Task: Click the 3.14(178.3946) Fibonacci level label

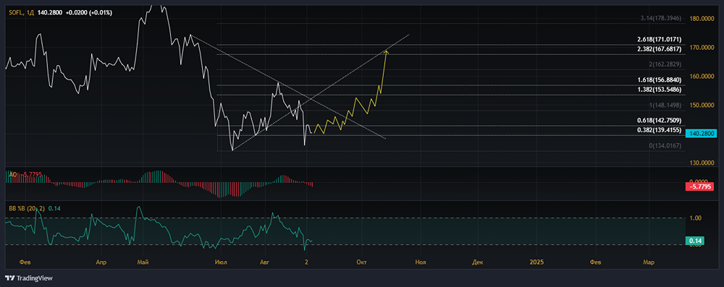Action: [x=661, y=19]
